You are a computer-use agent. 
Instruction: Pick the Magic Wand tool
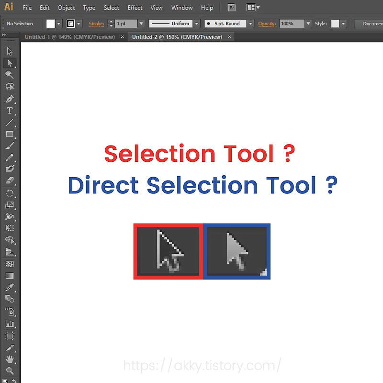click(x=11, y=75)
